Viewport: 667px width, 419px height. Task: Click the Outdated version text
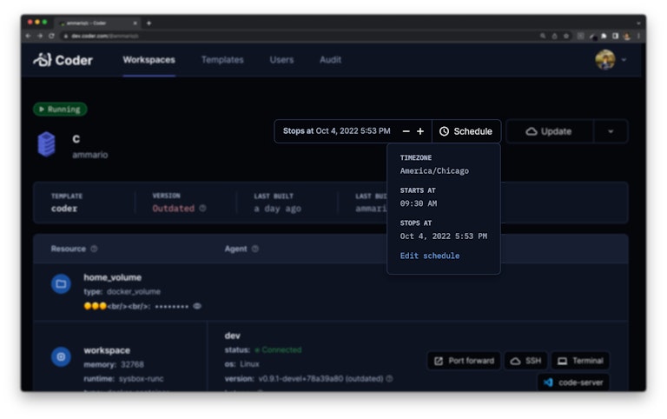173,209
